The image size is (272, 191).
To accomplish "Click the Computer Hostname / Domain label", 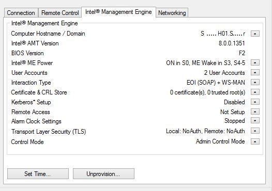I will (48, 34).
